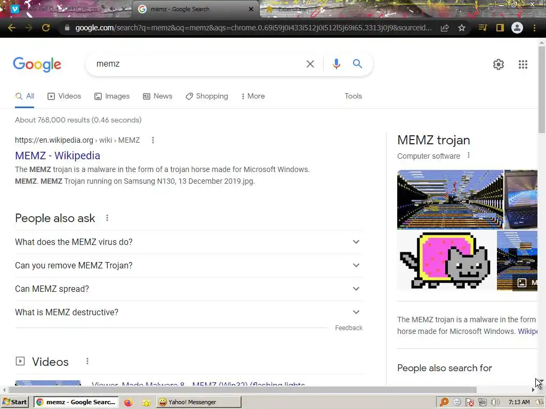Click the Feedback link under People also ask
Image resolution: width=546 pixels, height=409 pixels.
click(349, 328)
